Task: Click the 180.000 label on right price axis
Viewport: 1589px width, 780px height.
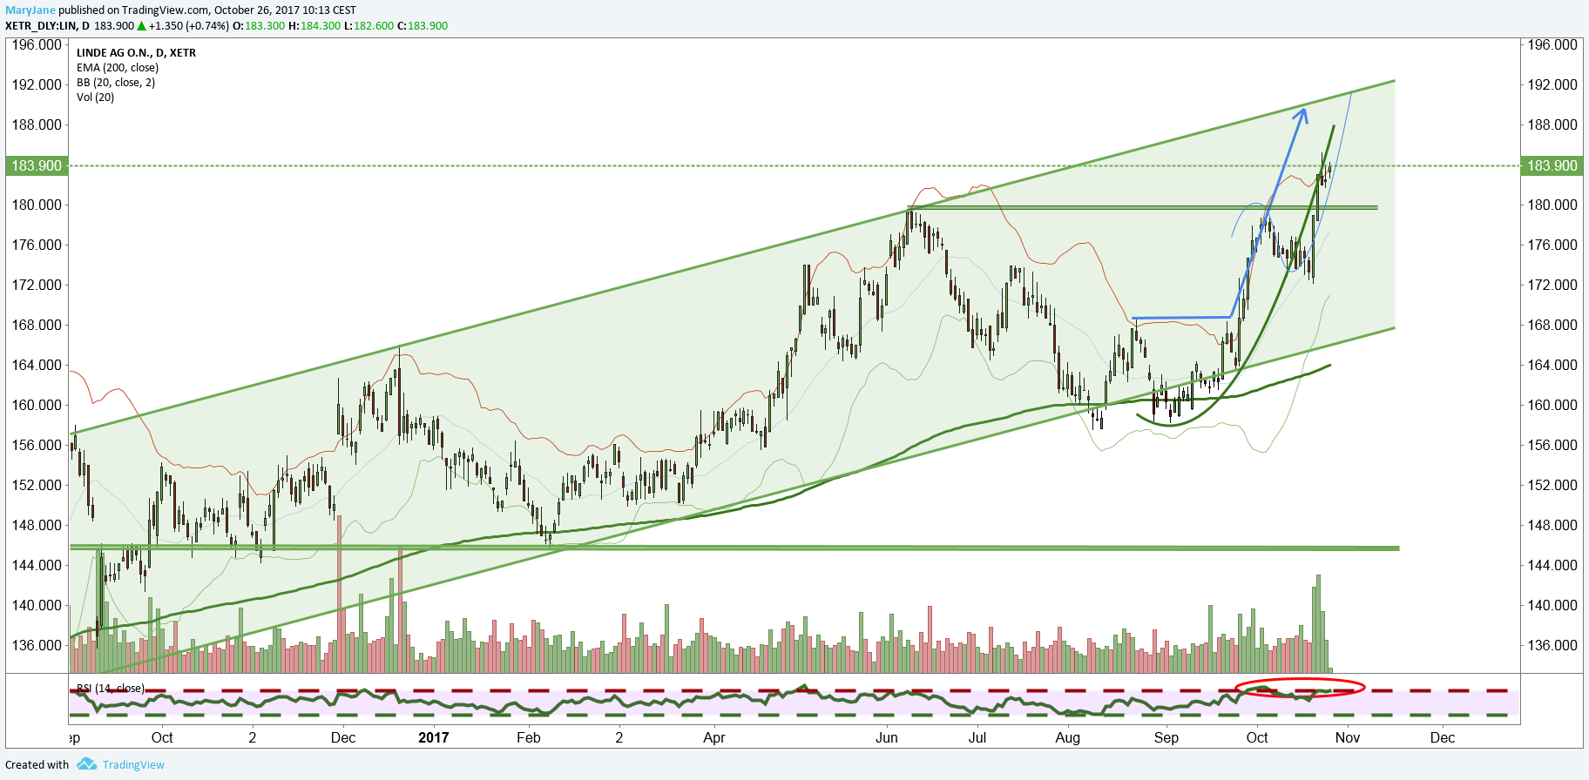Action: coord(1552,205)
